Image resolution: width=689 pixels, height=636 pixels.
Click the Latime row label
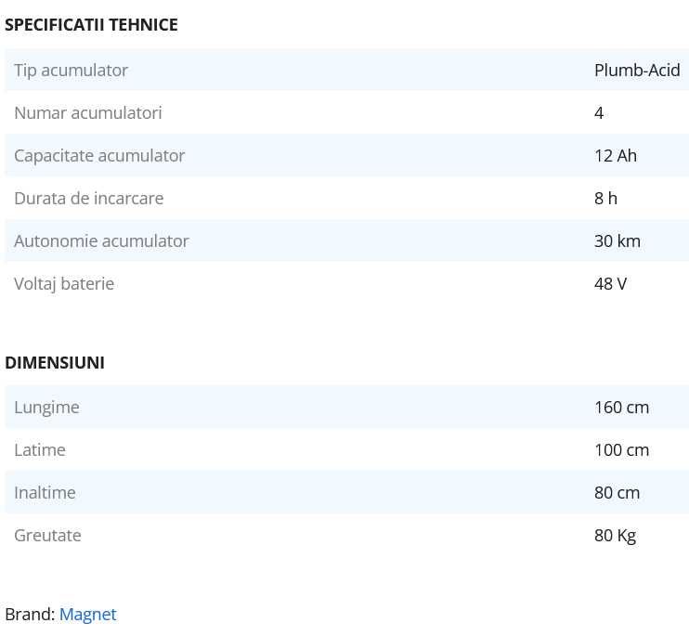point(40,450)
